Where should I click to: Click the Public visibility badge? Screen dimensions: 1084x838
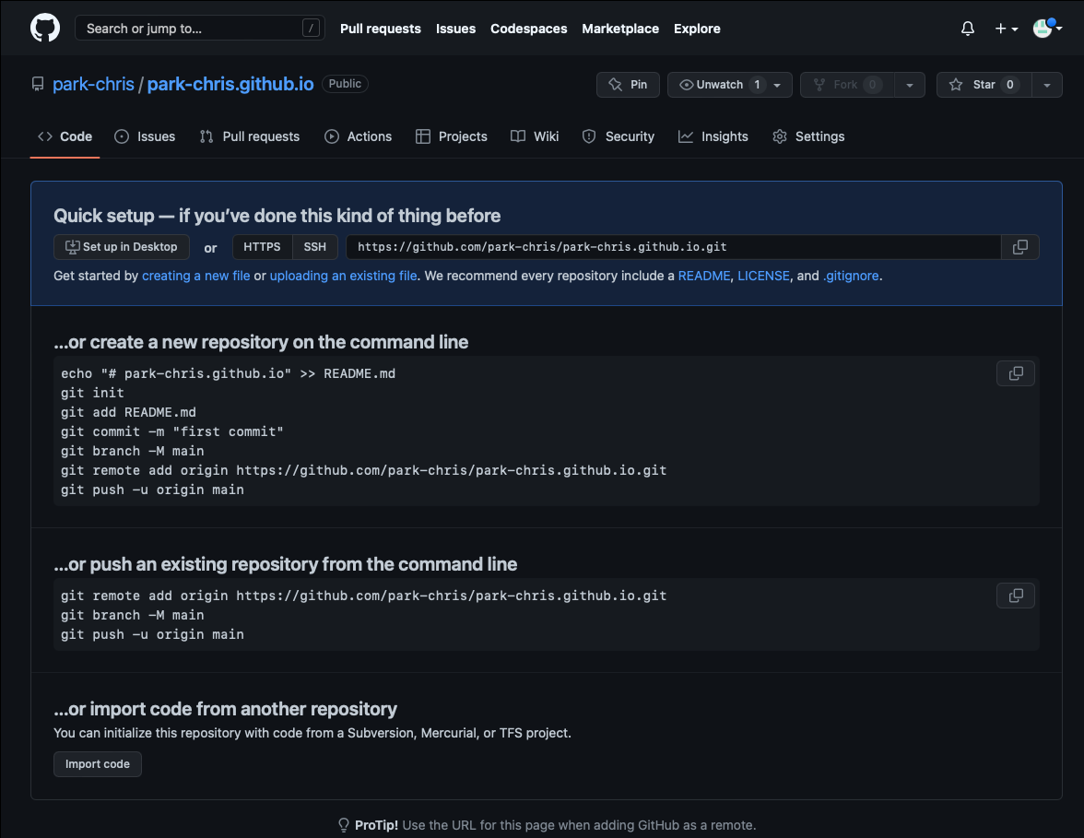[345, 84]
